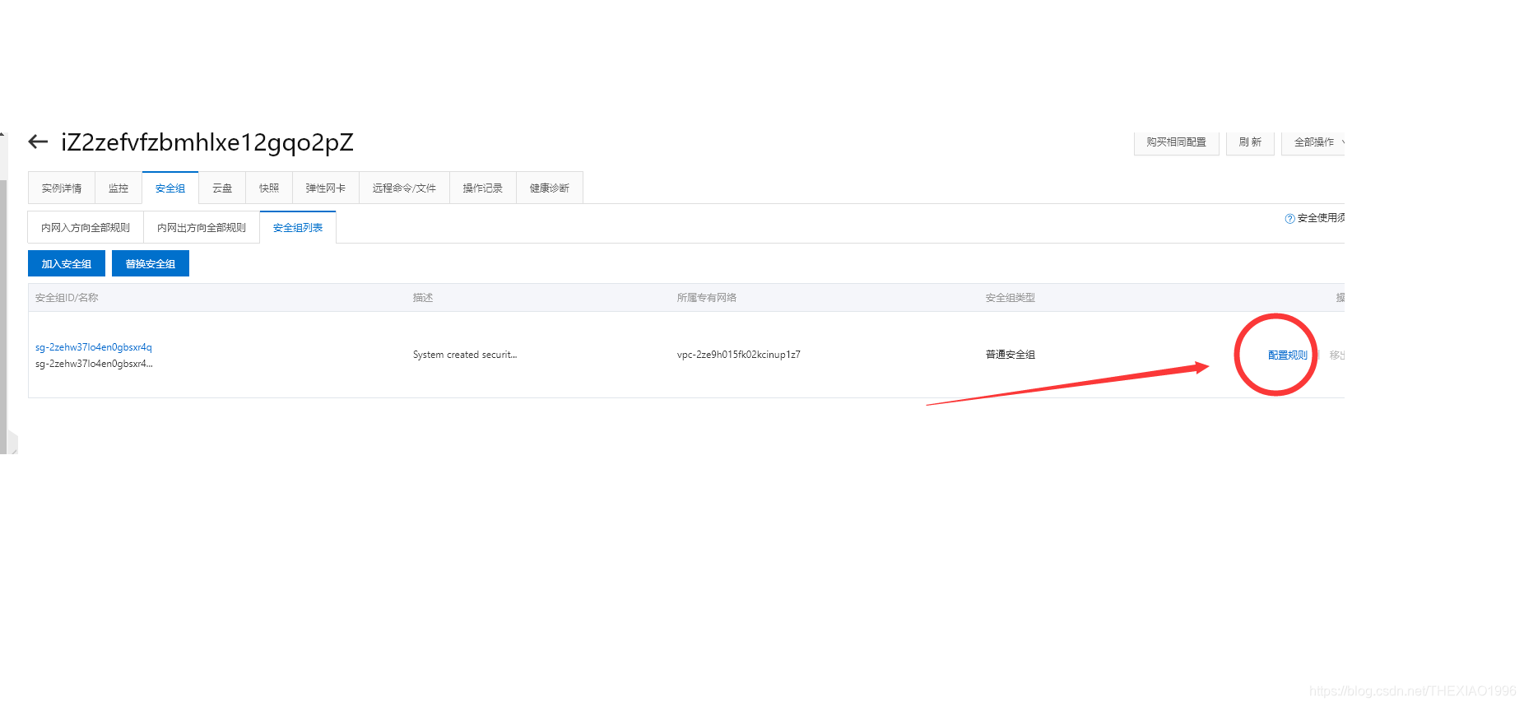Viewport: 1524px width, 706px height.
Task: Go to the 快照 tab
Action: coord(269,188)
